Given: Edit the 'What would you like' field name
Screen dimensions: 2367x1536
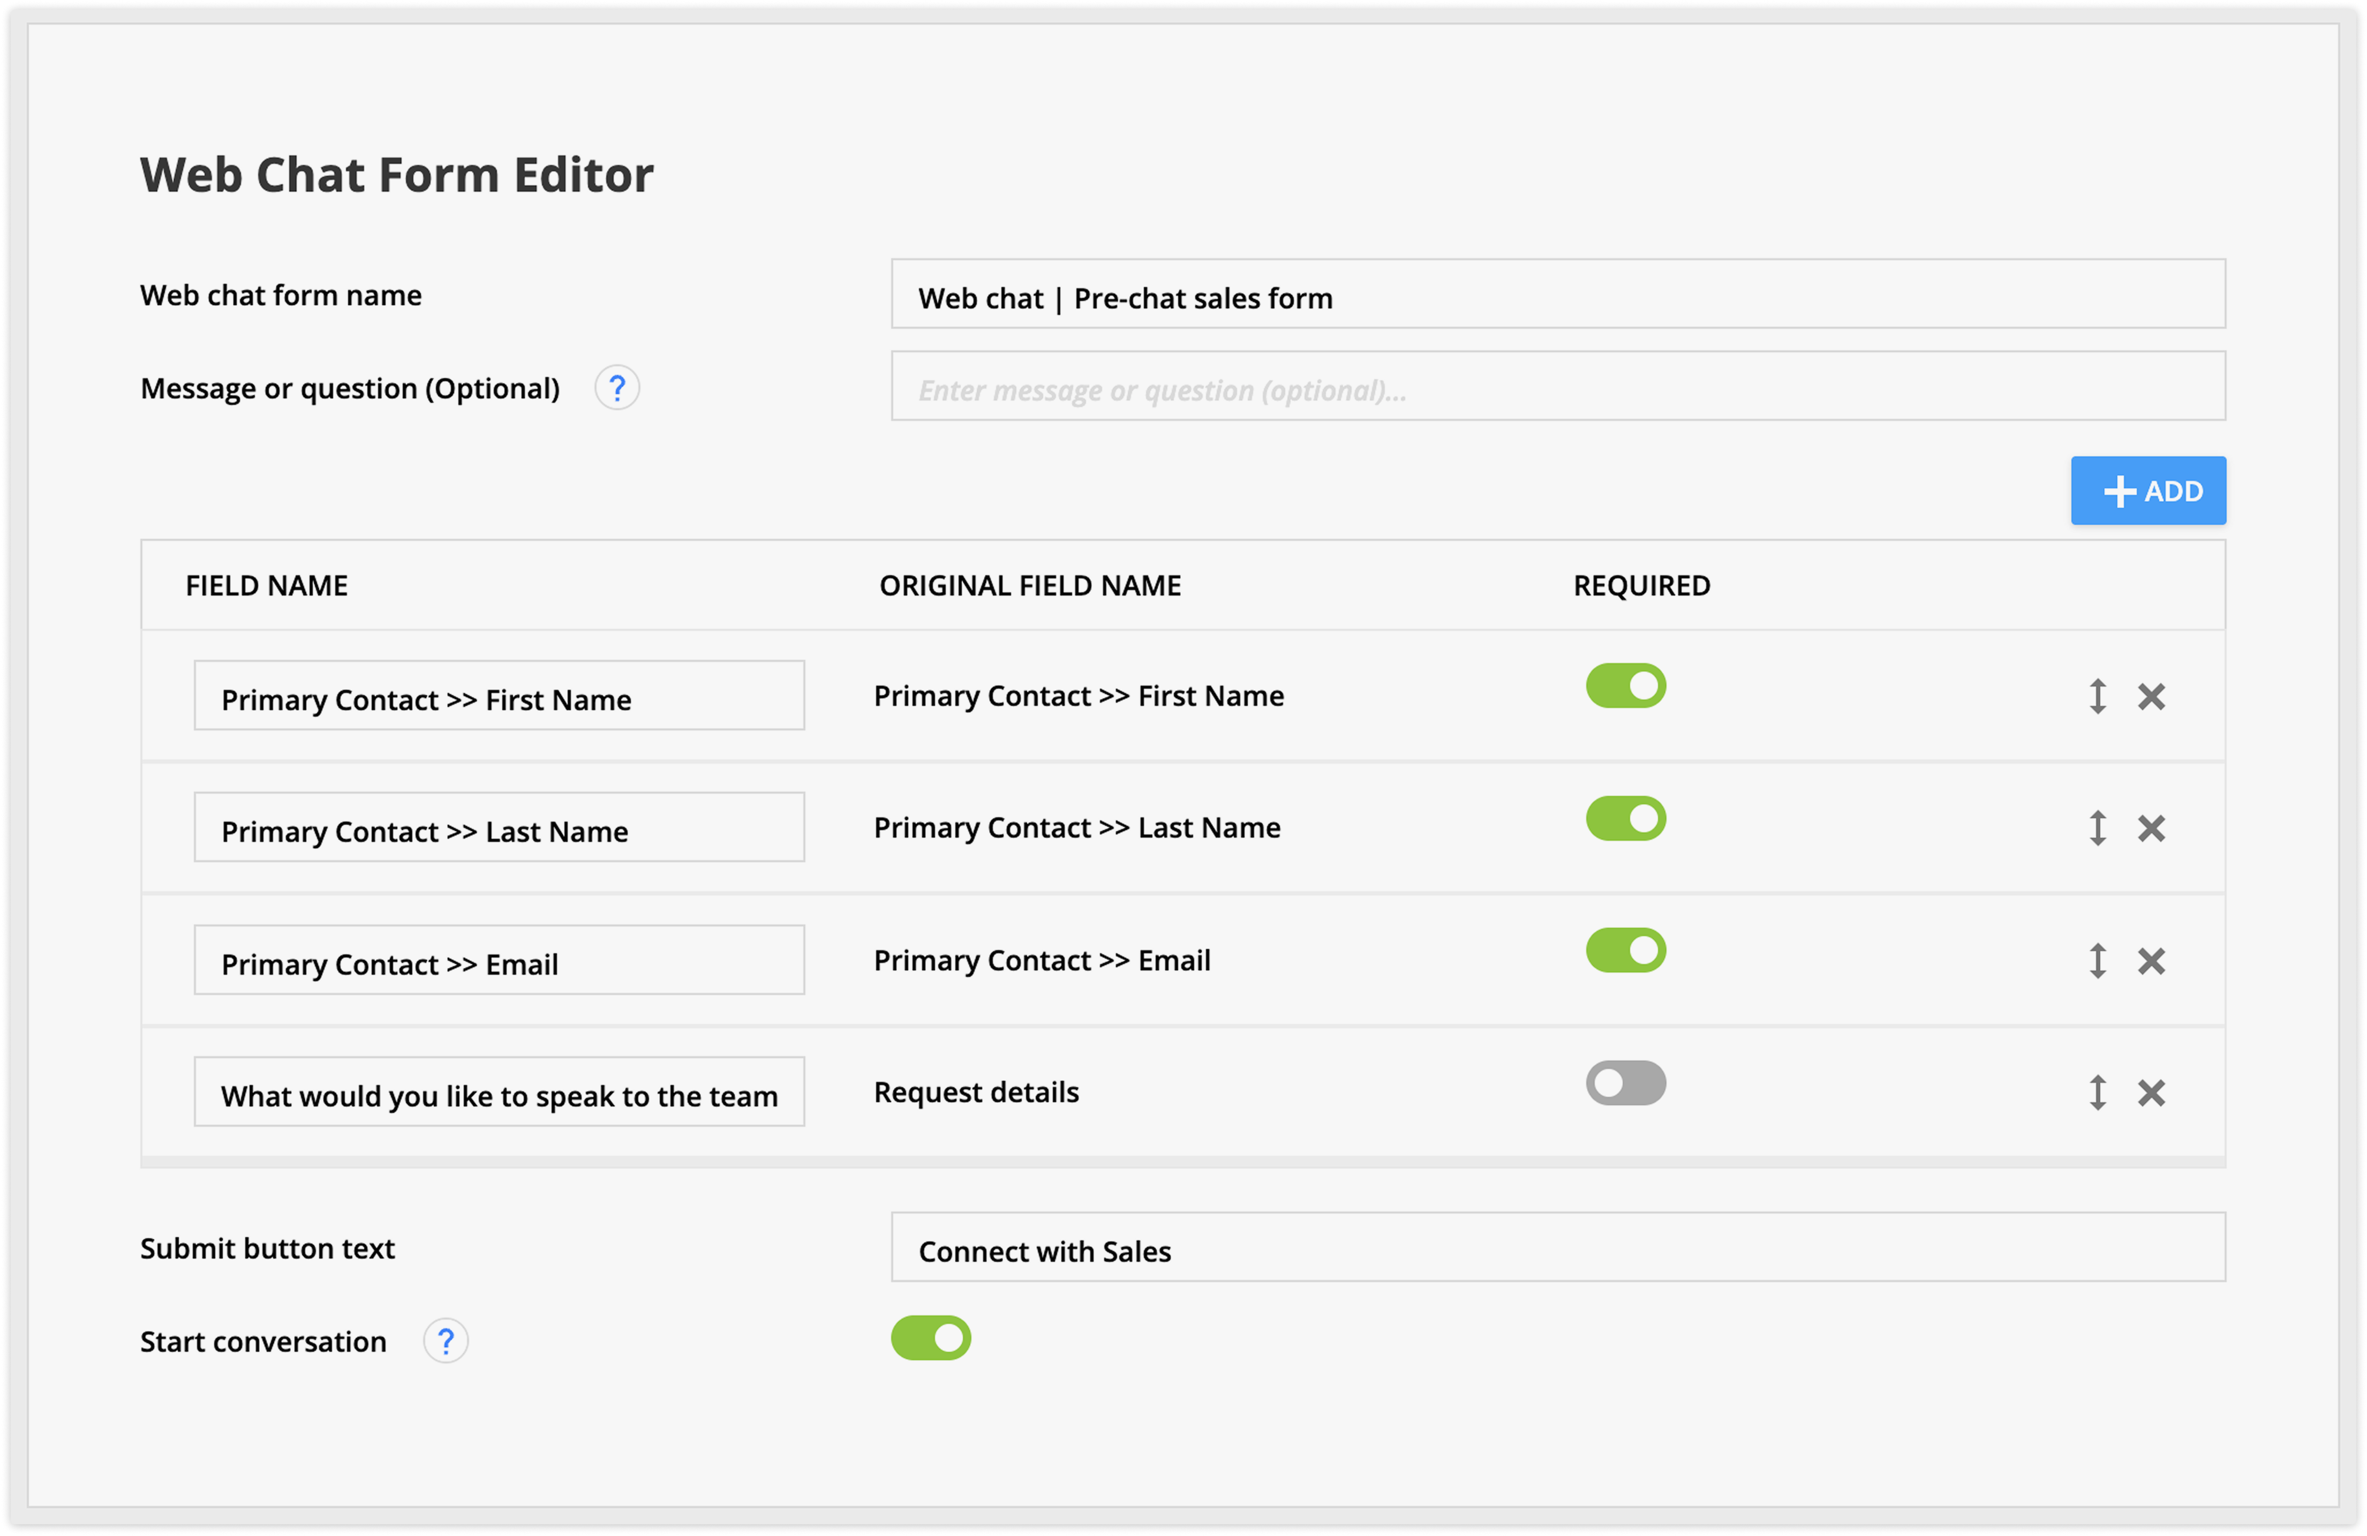Looking at the screenshot, I should click(x=499, y=1093).
